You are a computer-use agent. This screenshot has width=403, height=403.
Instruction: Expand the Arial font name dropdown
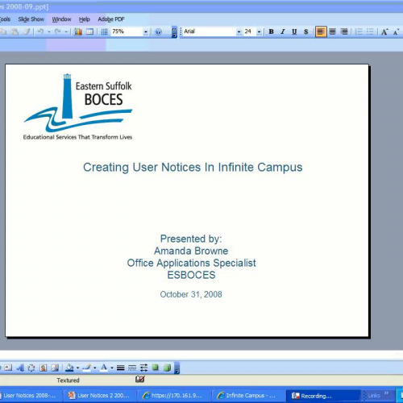tap(239, 32)
